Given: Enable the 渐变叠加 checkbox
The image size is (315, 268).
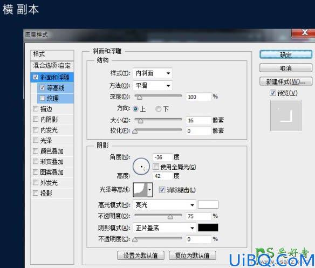Looking at the screenshot, I should tap(36, 161).
